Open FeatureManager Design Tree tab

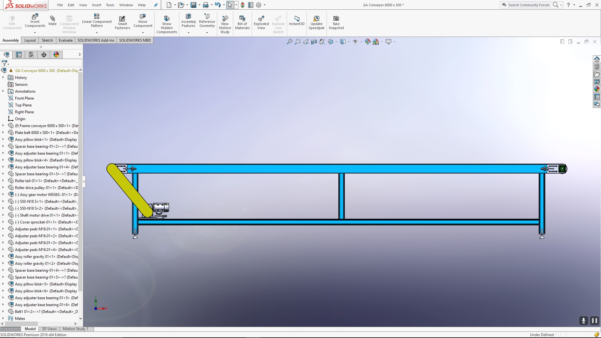pos(6,55)
